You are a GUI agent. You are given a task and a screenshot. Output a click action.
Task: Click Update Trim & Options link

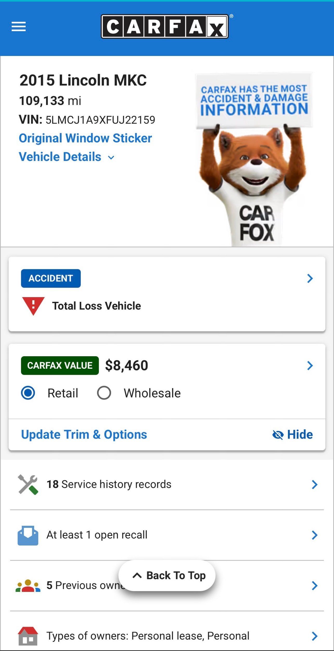pos(84,435)
